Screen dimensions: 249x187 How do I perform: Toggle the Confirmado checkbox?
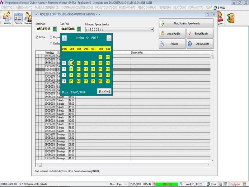(x=51, y=43)
